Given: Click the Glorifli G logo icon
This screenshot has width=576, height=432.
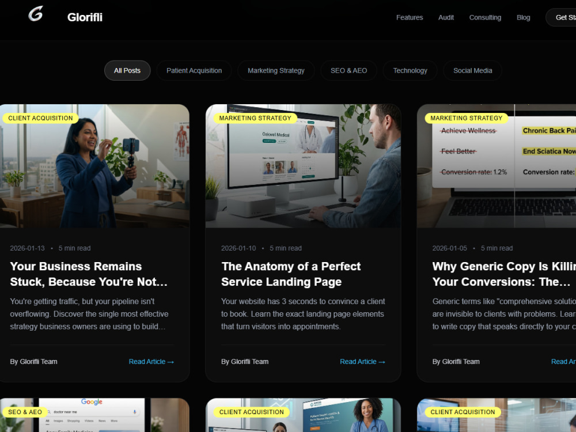Looking at the screenshot, I should pos(36,14).
